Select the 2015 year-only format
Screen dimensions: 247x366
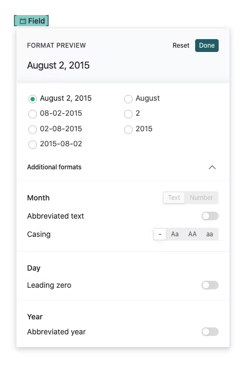pos(128,130)
